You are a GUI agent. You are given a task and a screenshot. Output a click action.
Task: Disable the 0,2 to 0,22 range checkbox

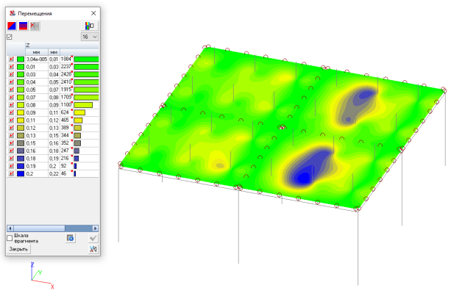[x=11, y=174]
